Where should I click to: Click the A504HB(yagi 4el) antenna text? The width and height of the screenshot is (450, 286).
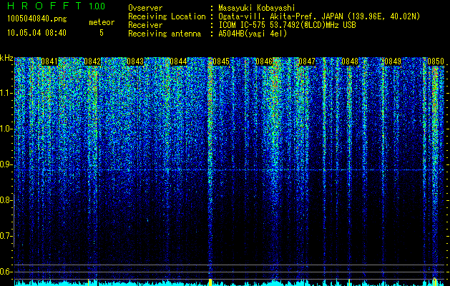click(x=253, y=34)
